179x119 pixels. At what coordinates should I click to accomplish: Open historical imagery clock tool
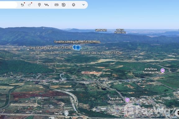[64, 5]
